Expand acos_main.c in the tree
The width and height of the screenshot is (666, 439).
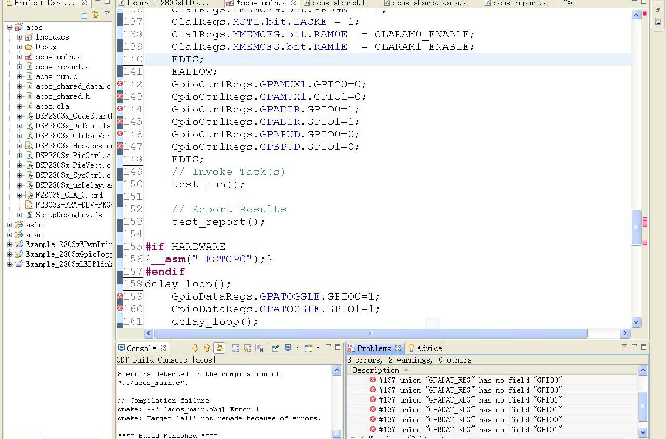(19, 57)
